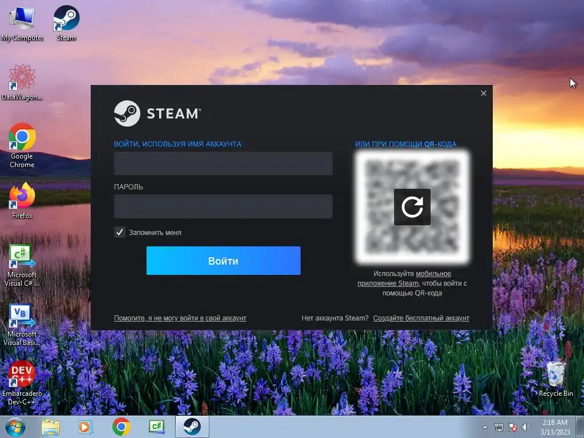
Task: Select Microsoft Visual C# desktop shortcut
Action: click(22, 265)
